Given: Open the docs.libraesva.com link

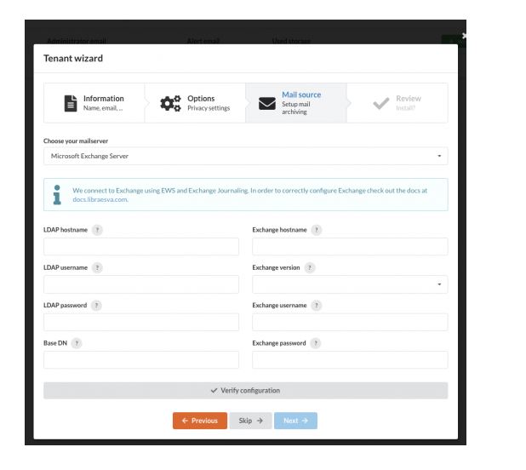Looking at the screenshot, I should point(100,199).
